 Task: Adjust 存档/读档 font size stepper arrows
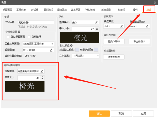[x=43, y=78]
